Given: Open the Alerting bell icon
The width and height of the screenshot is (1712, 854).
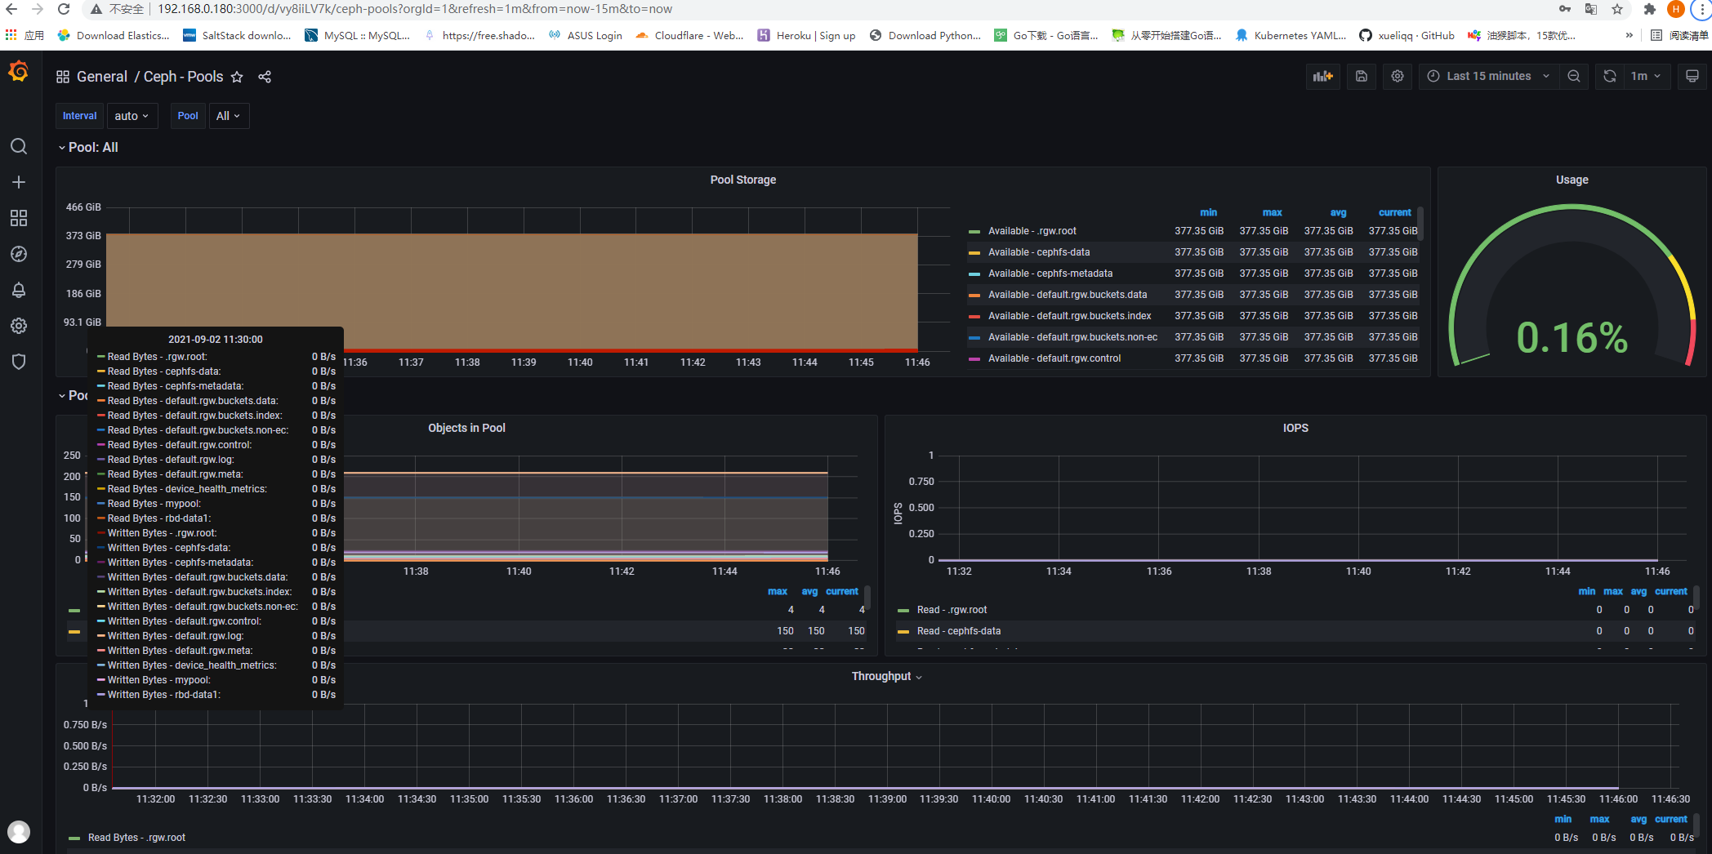Looking at the screenshot, I should [x=19, y=290].
